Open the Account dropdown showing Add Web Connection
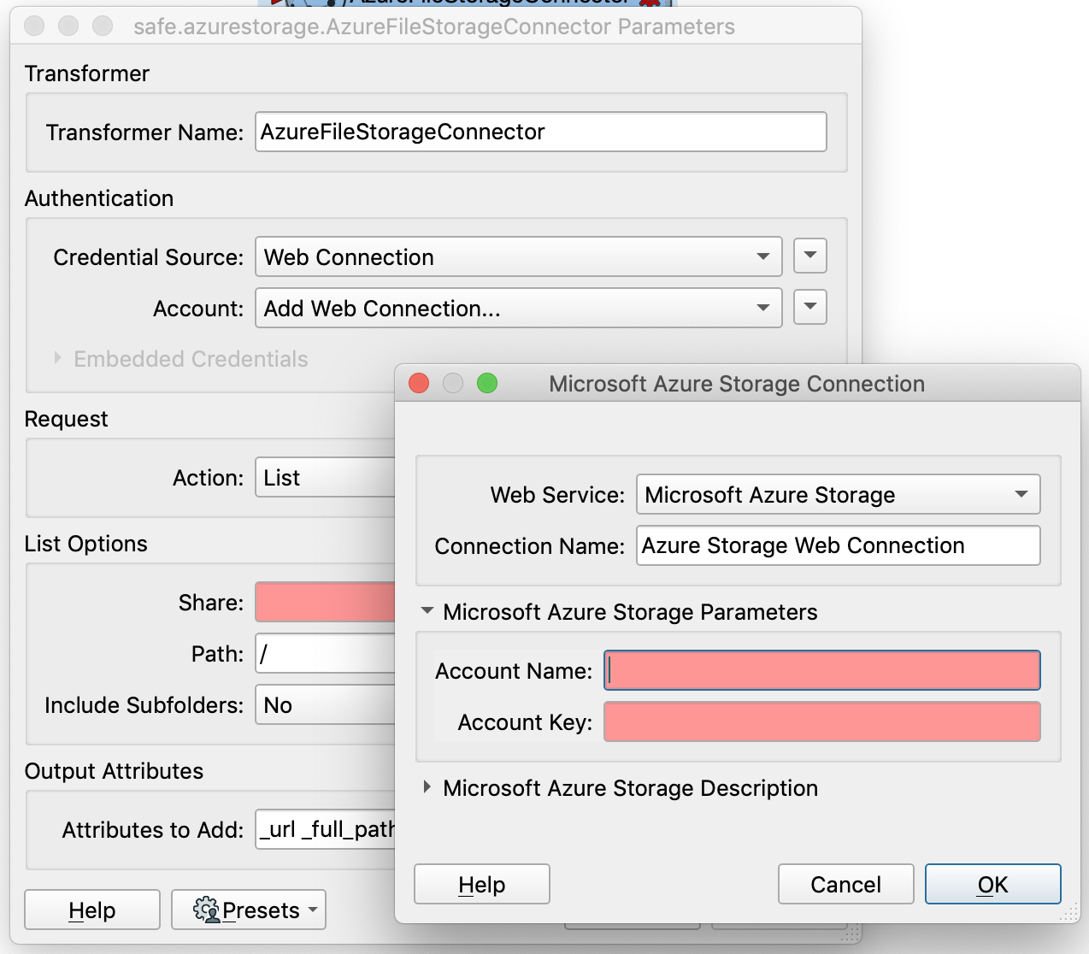 (518, 308)
